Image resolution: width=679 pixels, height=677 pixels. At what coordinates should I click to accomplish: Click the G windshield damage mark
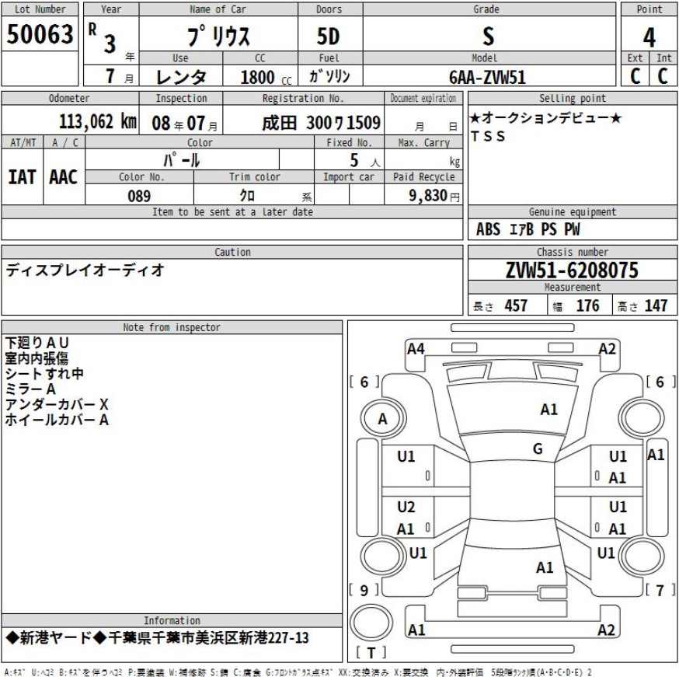tap(538, 448)
